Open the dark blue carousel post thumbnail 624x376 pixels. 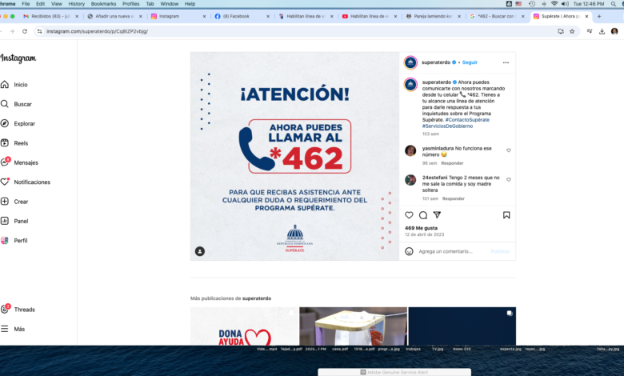(x=462, y=326)
